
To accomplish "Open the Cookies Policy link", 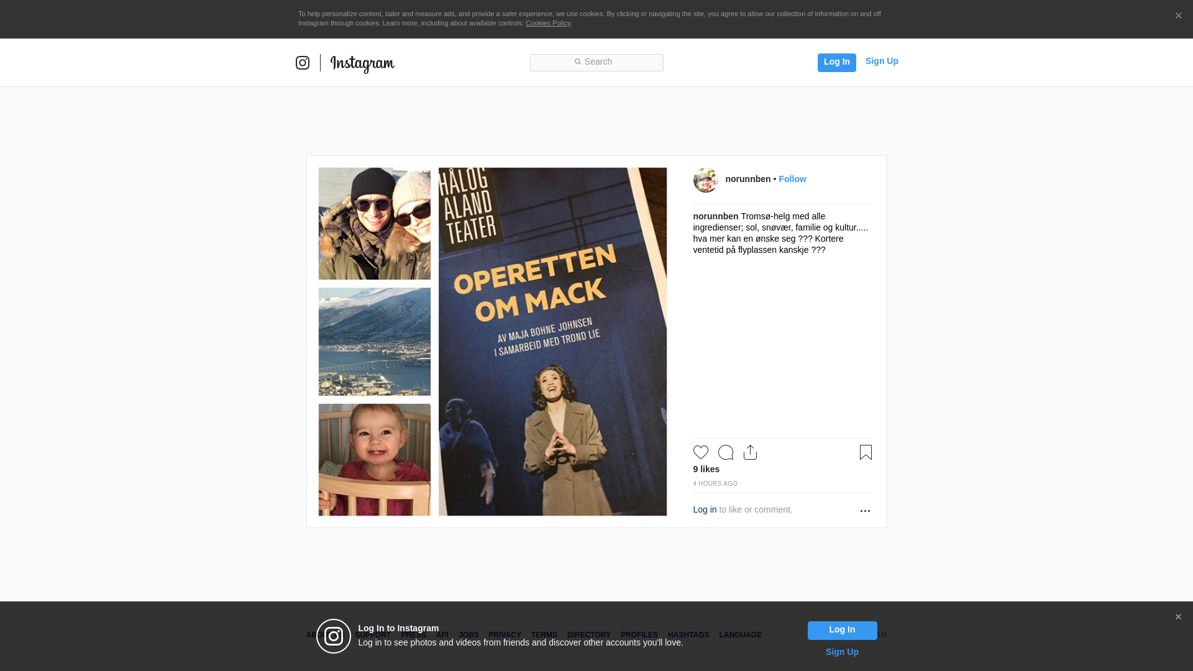I will [x=548, y=23].
